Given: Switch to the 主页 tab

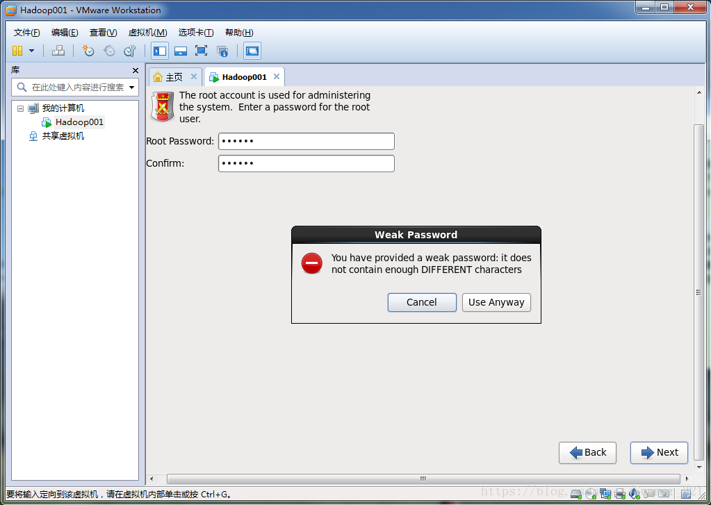Looking at the screenshot, I should pos(174,77).
